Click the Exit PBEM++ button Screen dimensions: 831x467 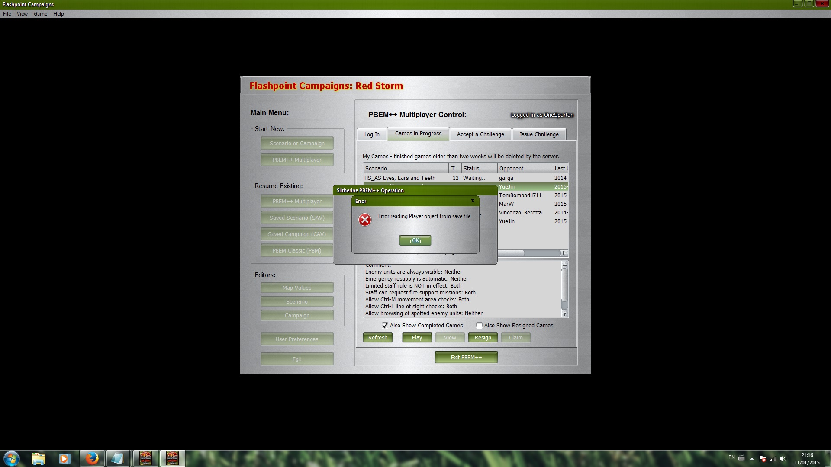[x=466, y=357]
